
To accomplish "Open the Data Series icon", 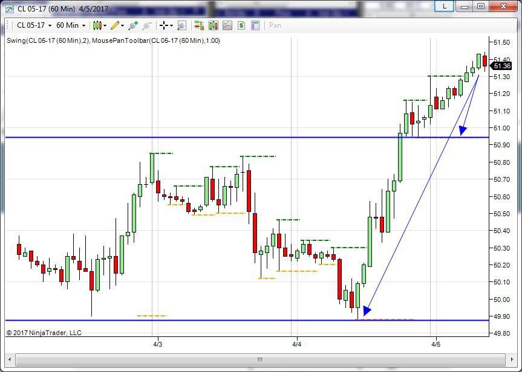I will click(x=198, y=25).
